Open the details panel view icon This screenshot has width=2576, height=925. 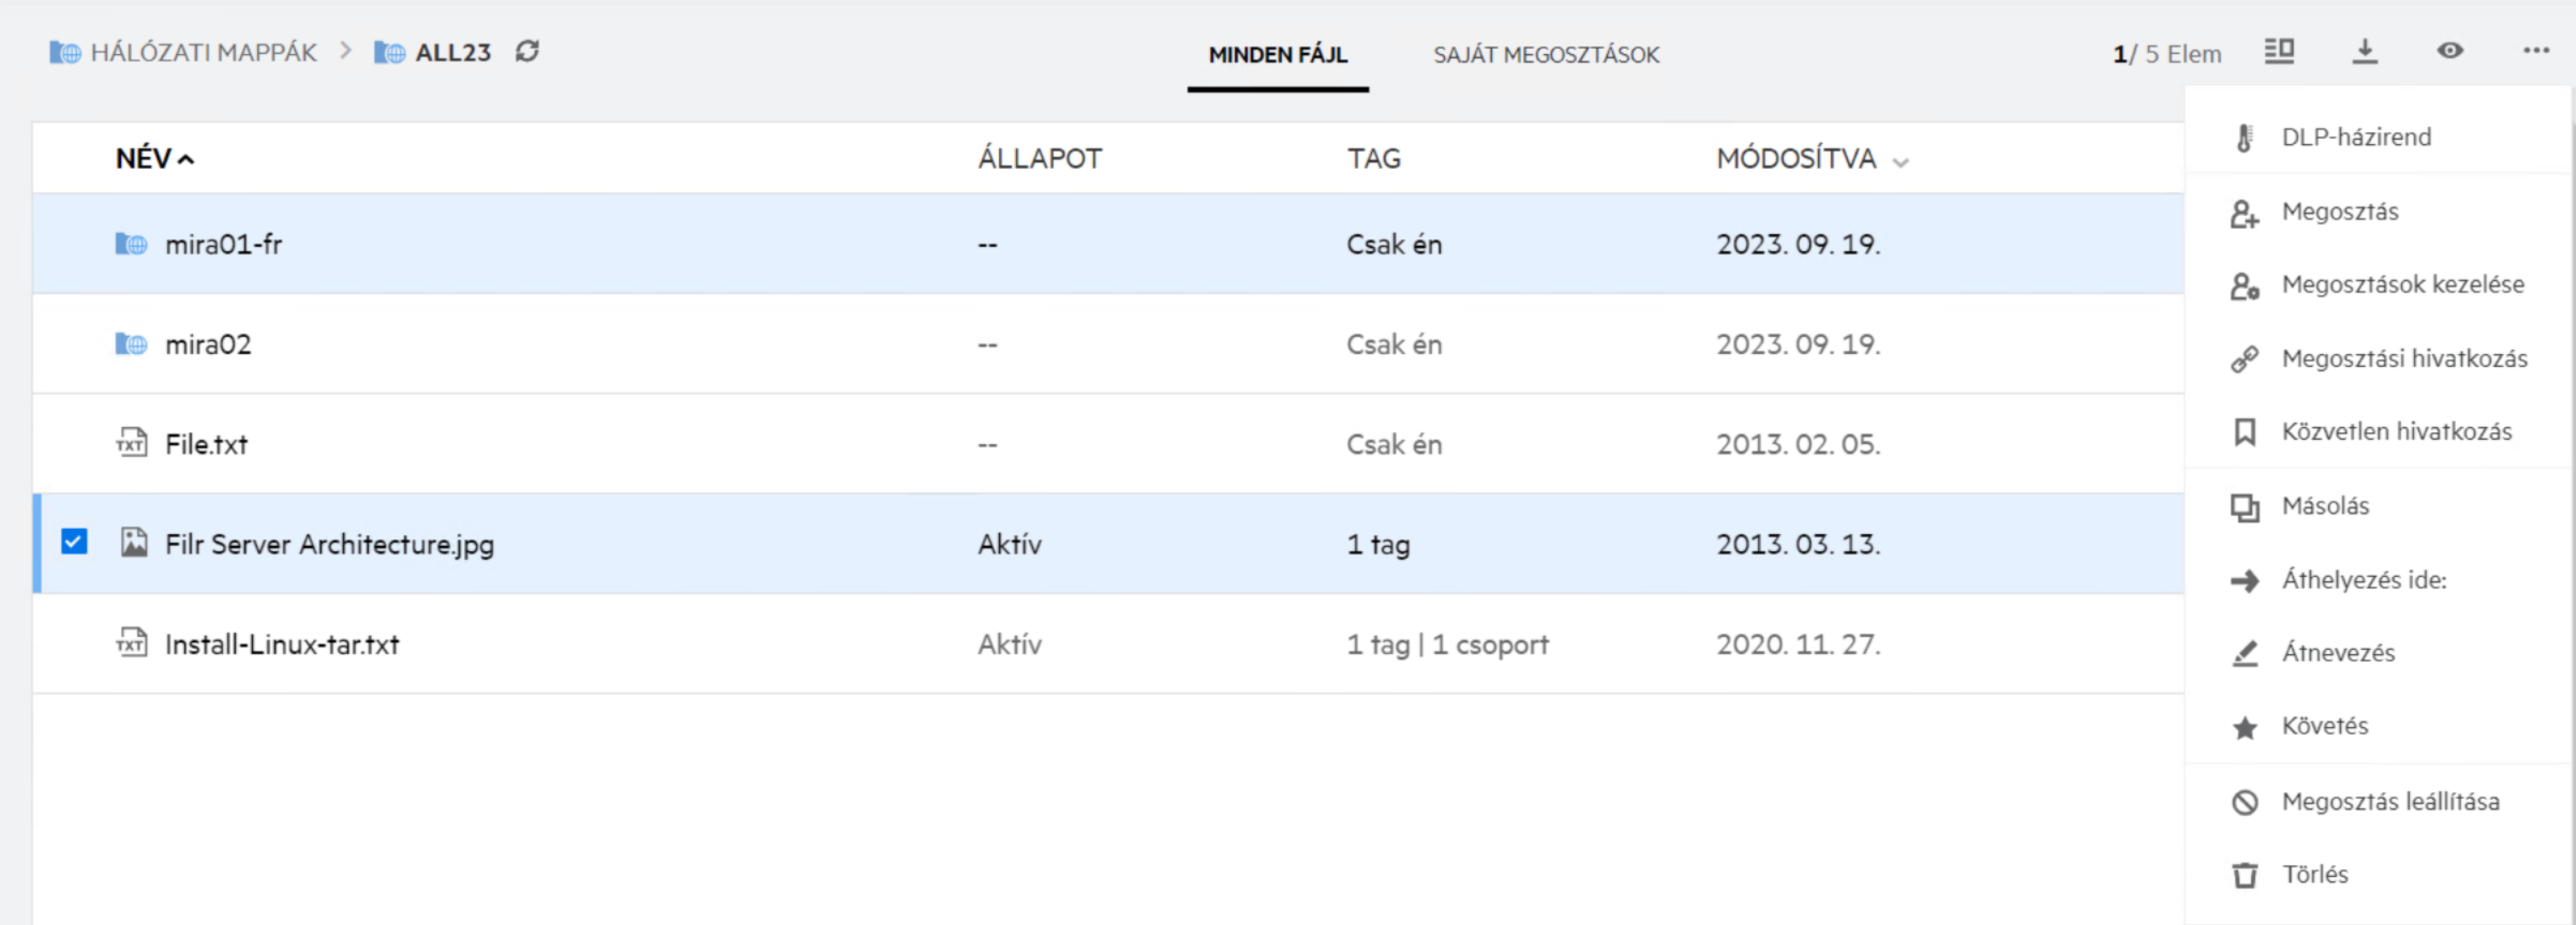coord(2279,51)
